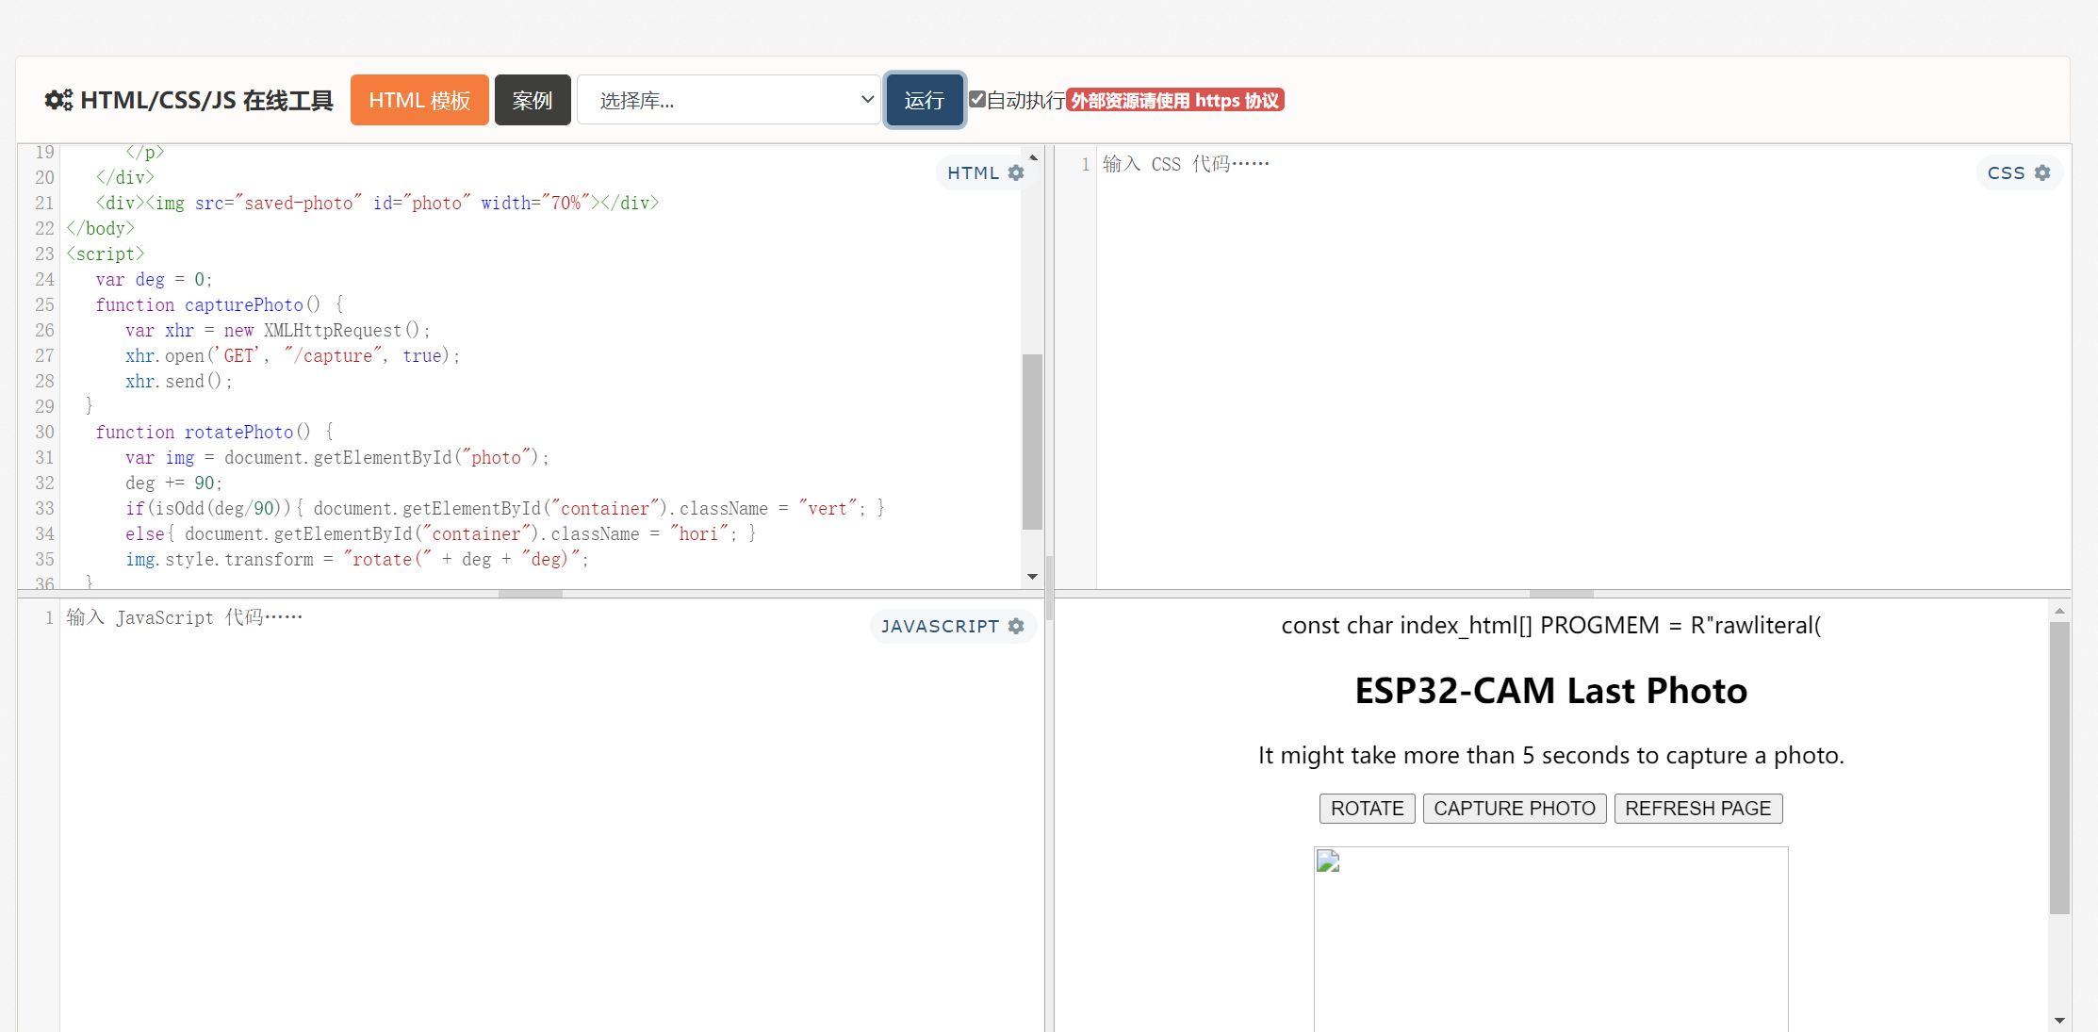Viewport: 2098px width, 1032px height.
Task: Click line containing className = "hori"
Action: coord(440,534)
